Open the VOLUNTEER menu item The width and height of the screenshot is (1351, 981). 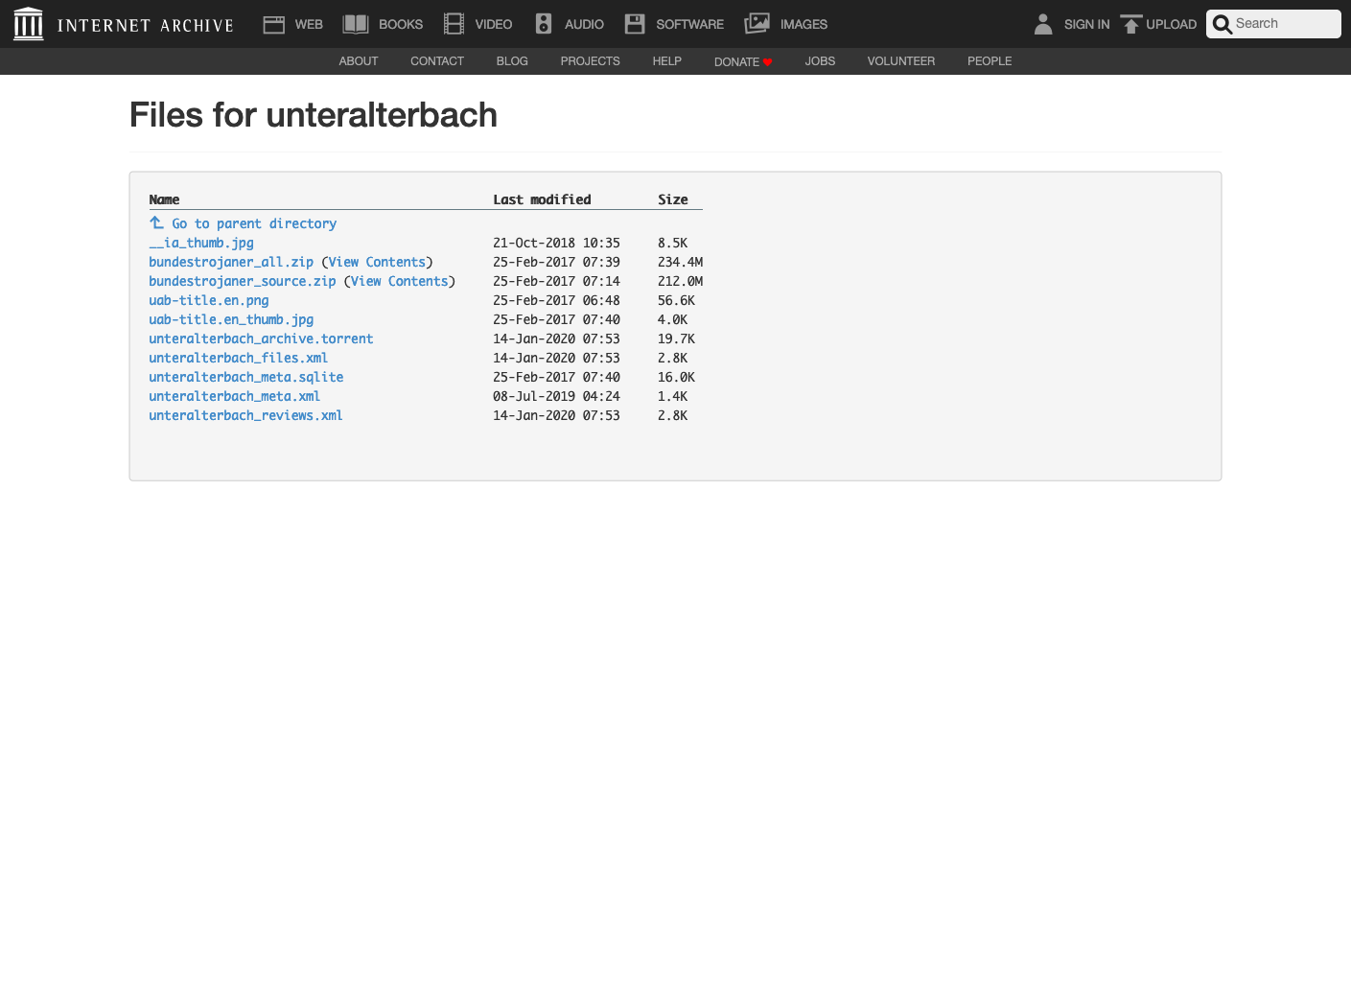click(901, 61)
